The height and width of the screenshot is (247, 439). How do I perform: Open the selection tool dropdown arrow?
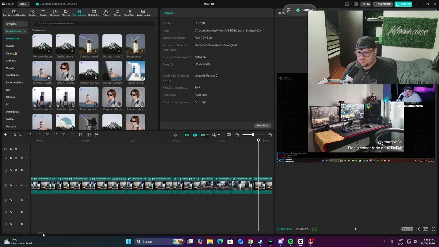(x=20, y=135)
